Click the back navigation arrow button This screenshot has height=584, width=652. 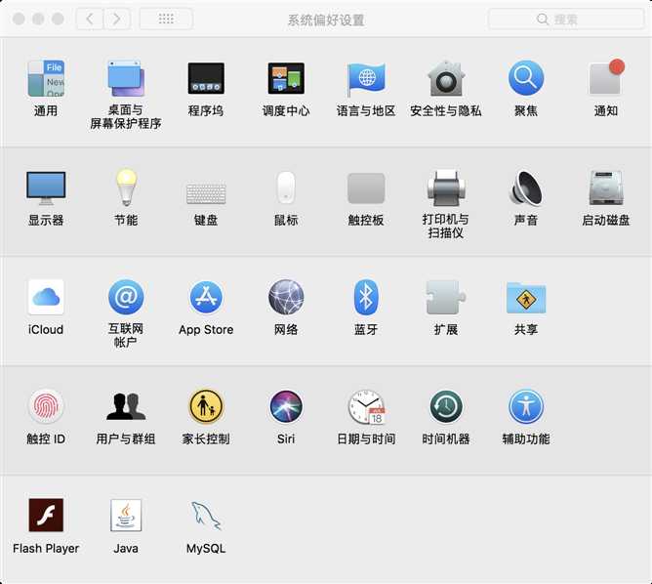coord(90,19)
